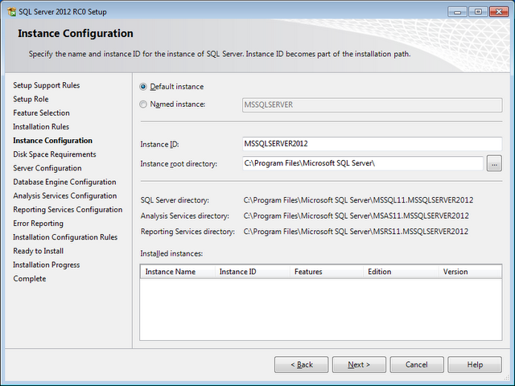The image size is (515, 386).
Task: Click the Instance ID input field
Action: tap(372, 144)
